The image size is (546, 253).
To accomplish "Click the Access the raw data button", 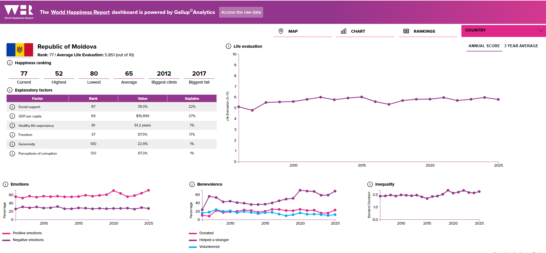I will pos(241,12).
